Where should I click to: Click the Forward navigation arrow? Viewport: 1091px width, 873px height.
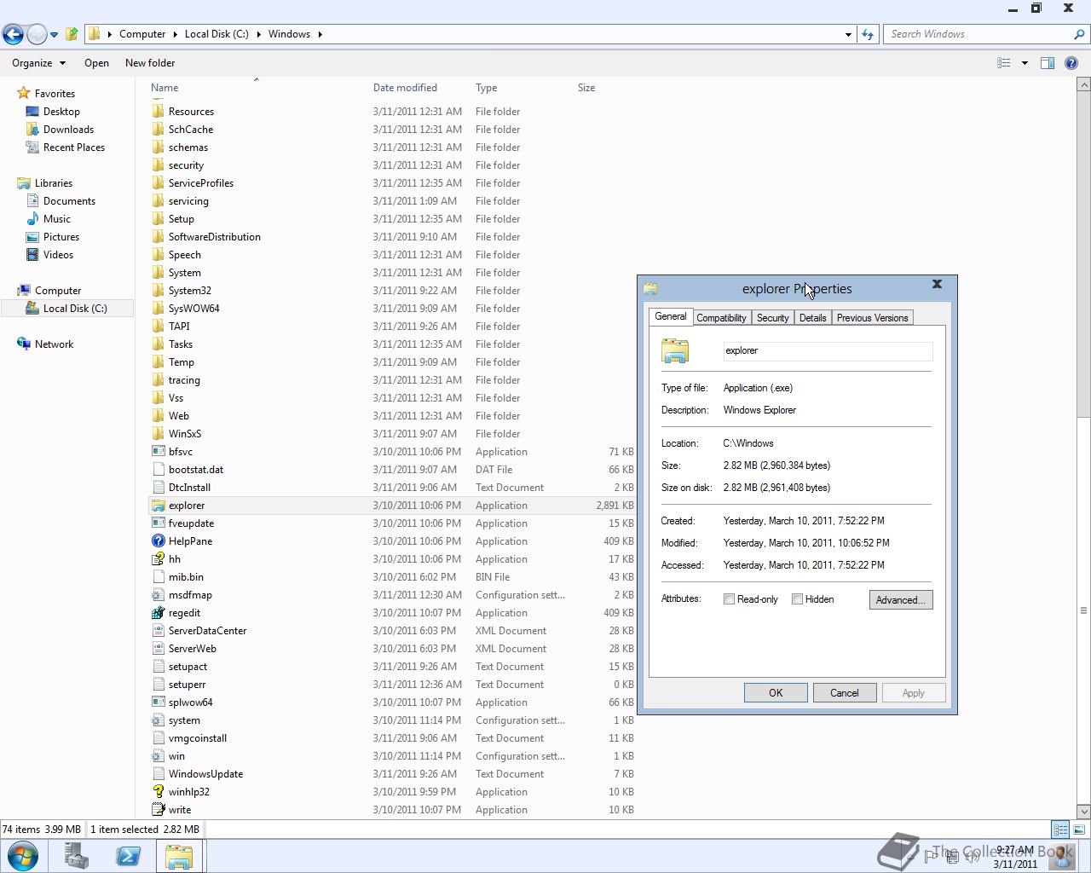pyautogui.click(x=37, y=34)
